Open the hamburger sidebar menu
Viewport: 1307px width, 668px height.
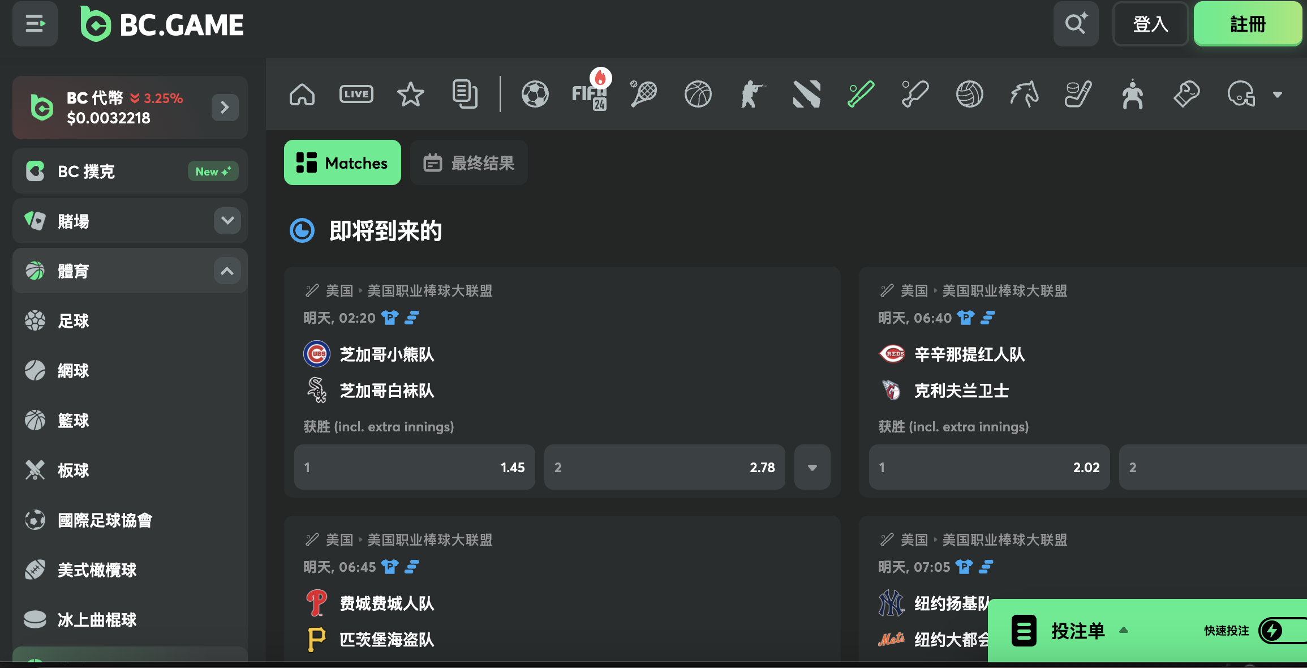tap(35, 24)
